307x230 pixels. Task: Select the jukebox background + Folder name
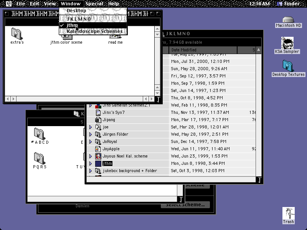130,171
